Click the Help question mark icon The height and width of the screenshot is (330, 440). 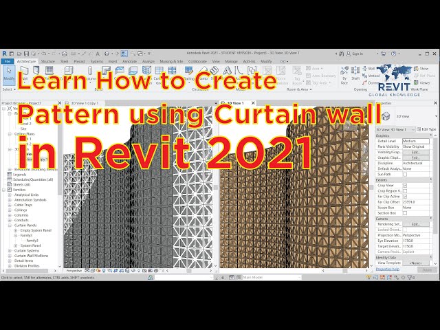coord(394,54)
